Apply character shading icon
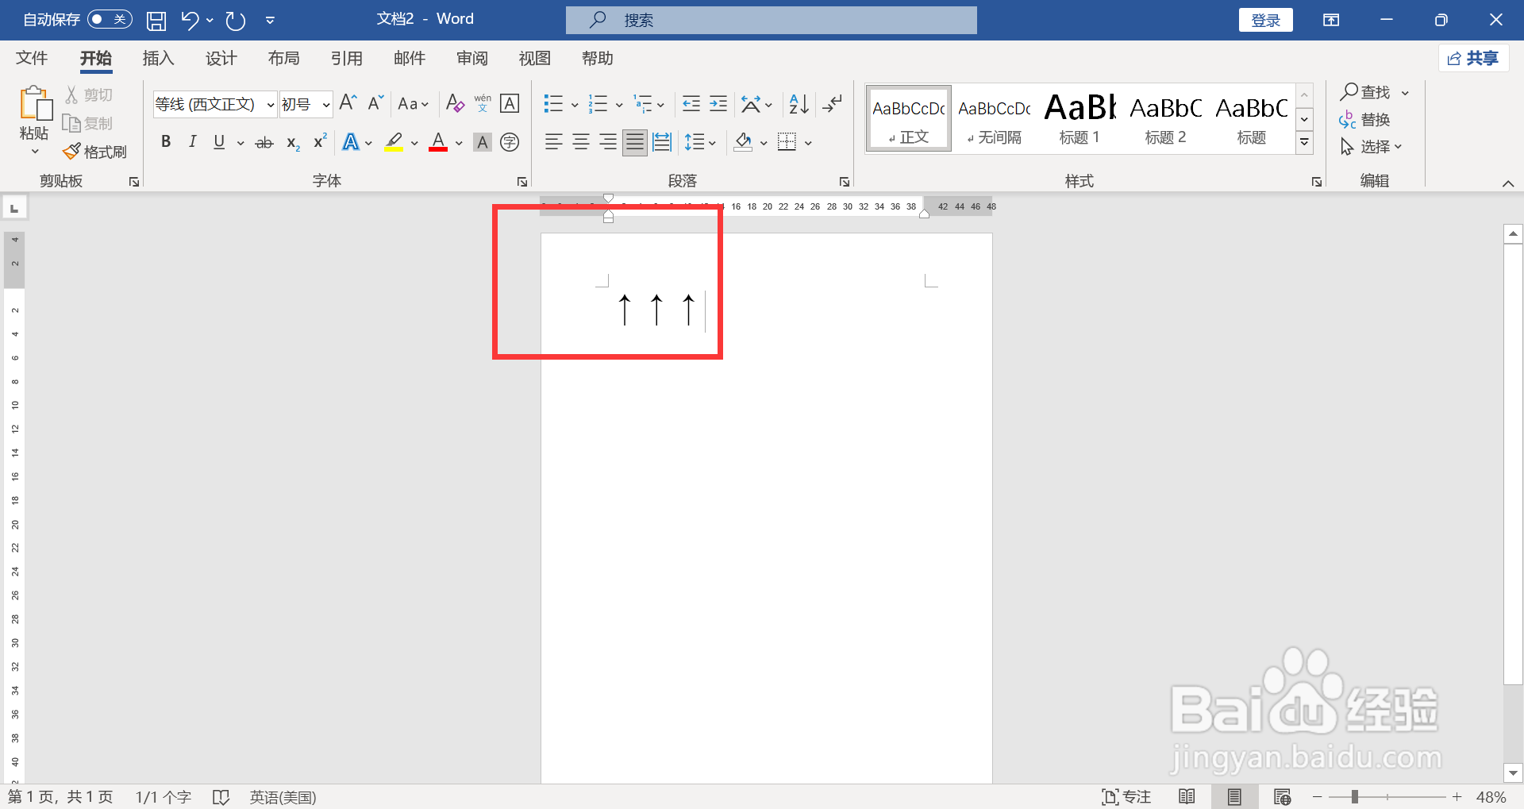The width and height of the screenshot is (1524, 809). click(x=482, y=143)
